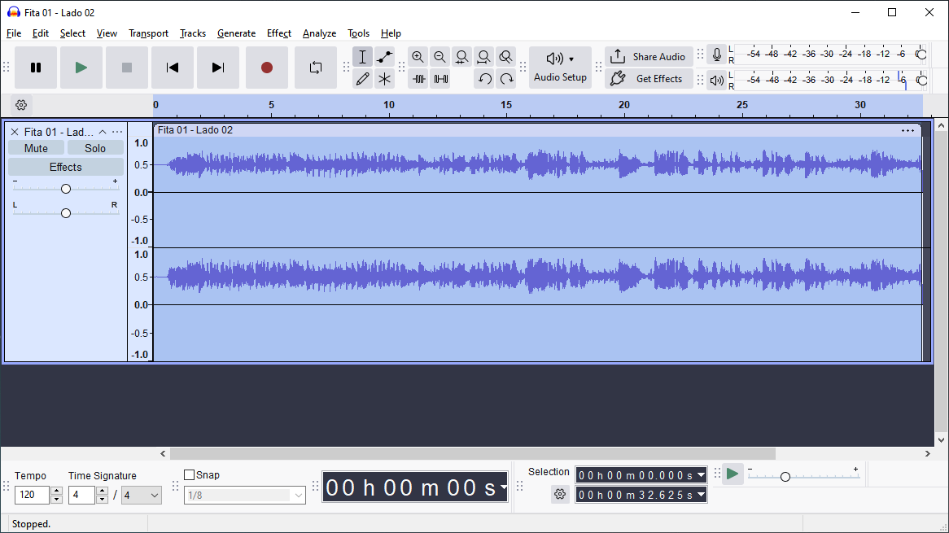Trim audio outside selection icon

click(418, 79)
